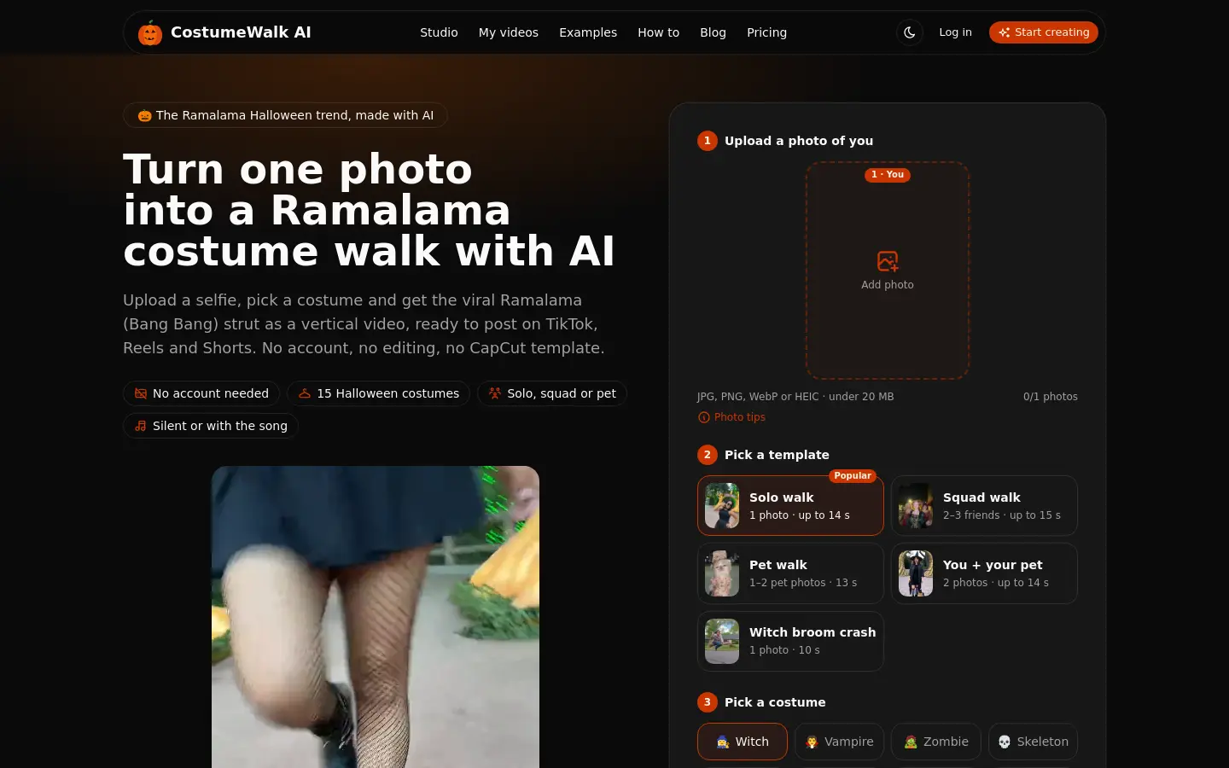Screen dimensions: 1229x768
Task: Click the Start creating button
Action: pos(1044,32)
